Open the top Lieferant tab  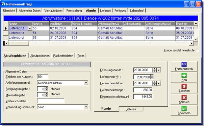[x=105, y=10]
